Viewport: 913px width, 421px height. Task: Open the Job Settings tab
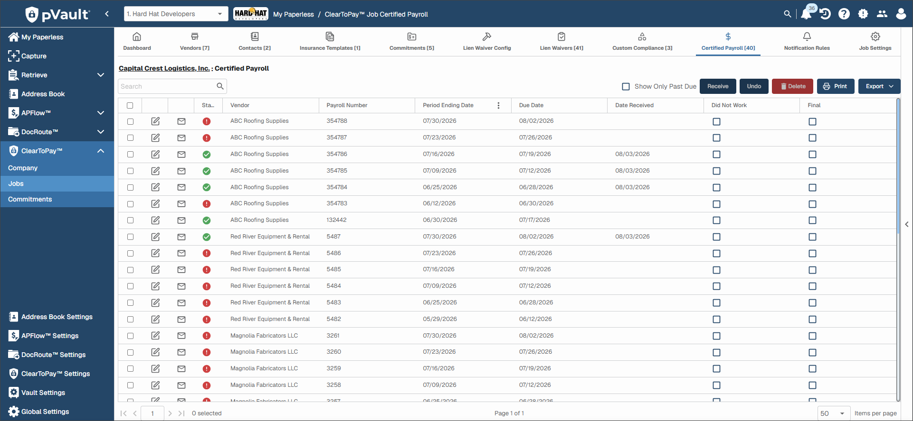click(875, 41)
